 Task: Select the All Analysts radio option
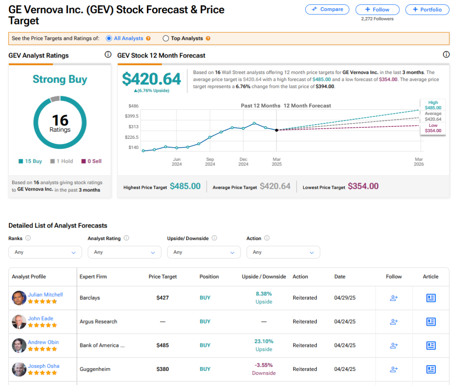pos(109,38)
